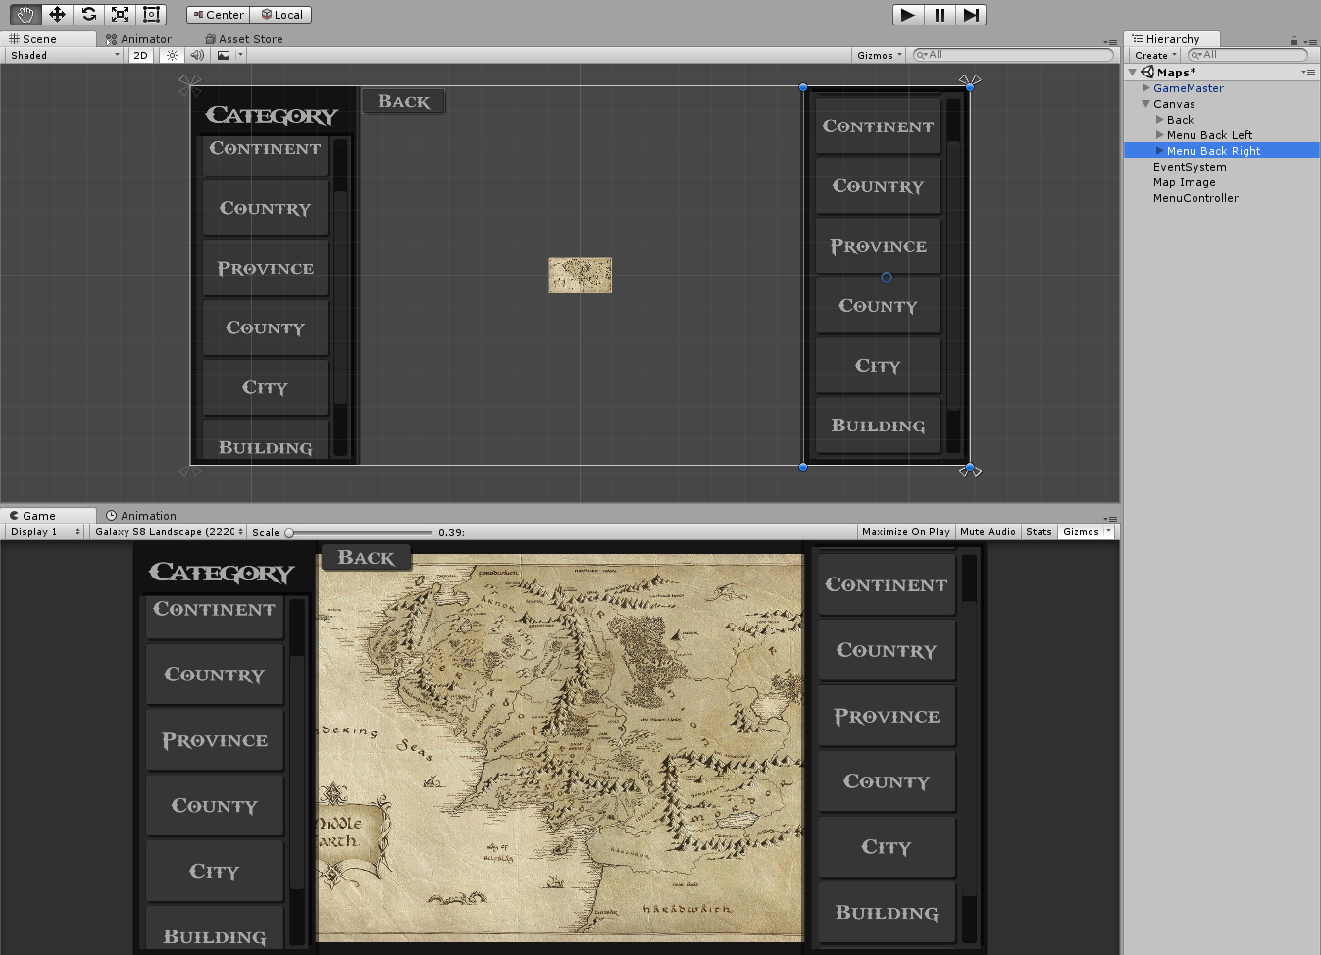
Task: Open the scene effects dropdown arrow
Action: [x=240, y=55]
